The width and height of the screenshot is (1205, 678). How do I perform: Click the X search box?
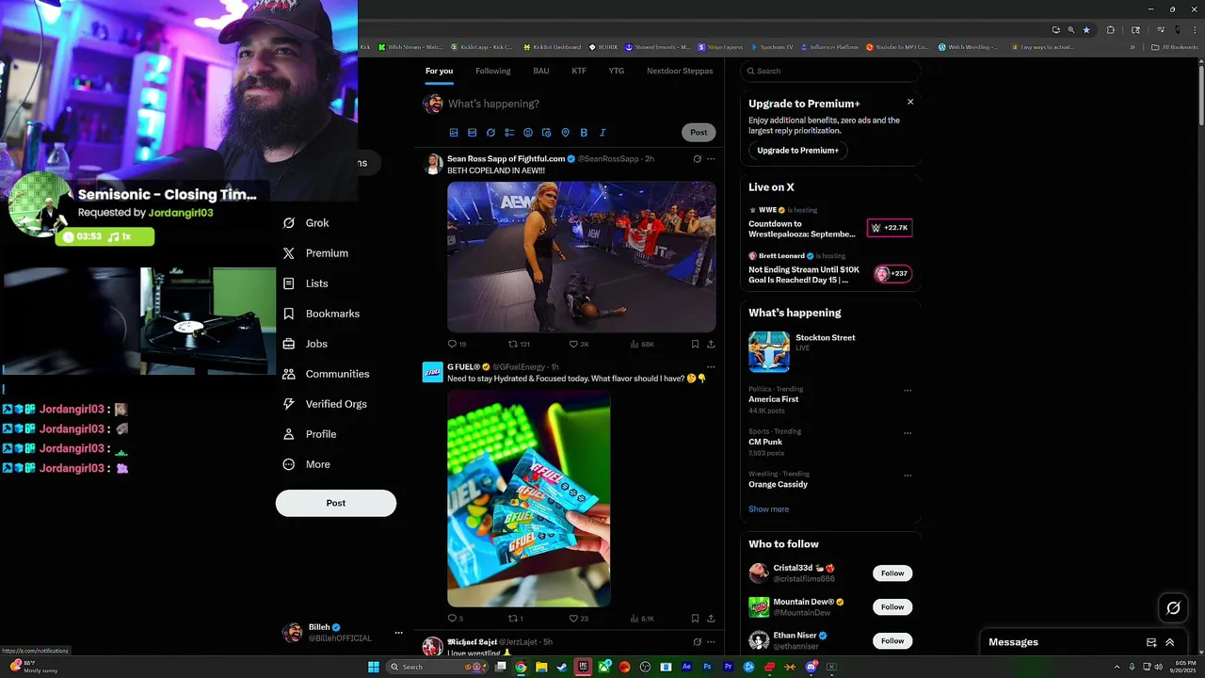pyautogui.click(x=829, y=71)
